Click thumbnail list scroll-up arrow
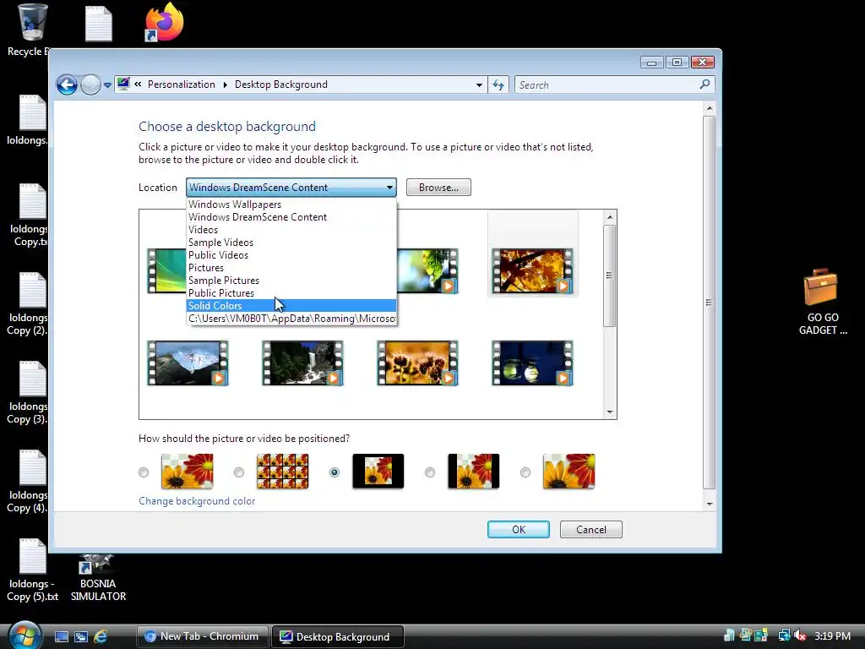The image size is (865, 649). tap(610, 217)
